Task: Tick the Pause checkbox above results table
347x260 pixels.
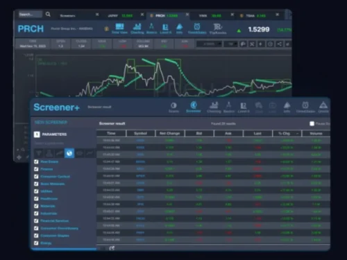Action: (x=312, y=123)
